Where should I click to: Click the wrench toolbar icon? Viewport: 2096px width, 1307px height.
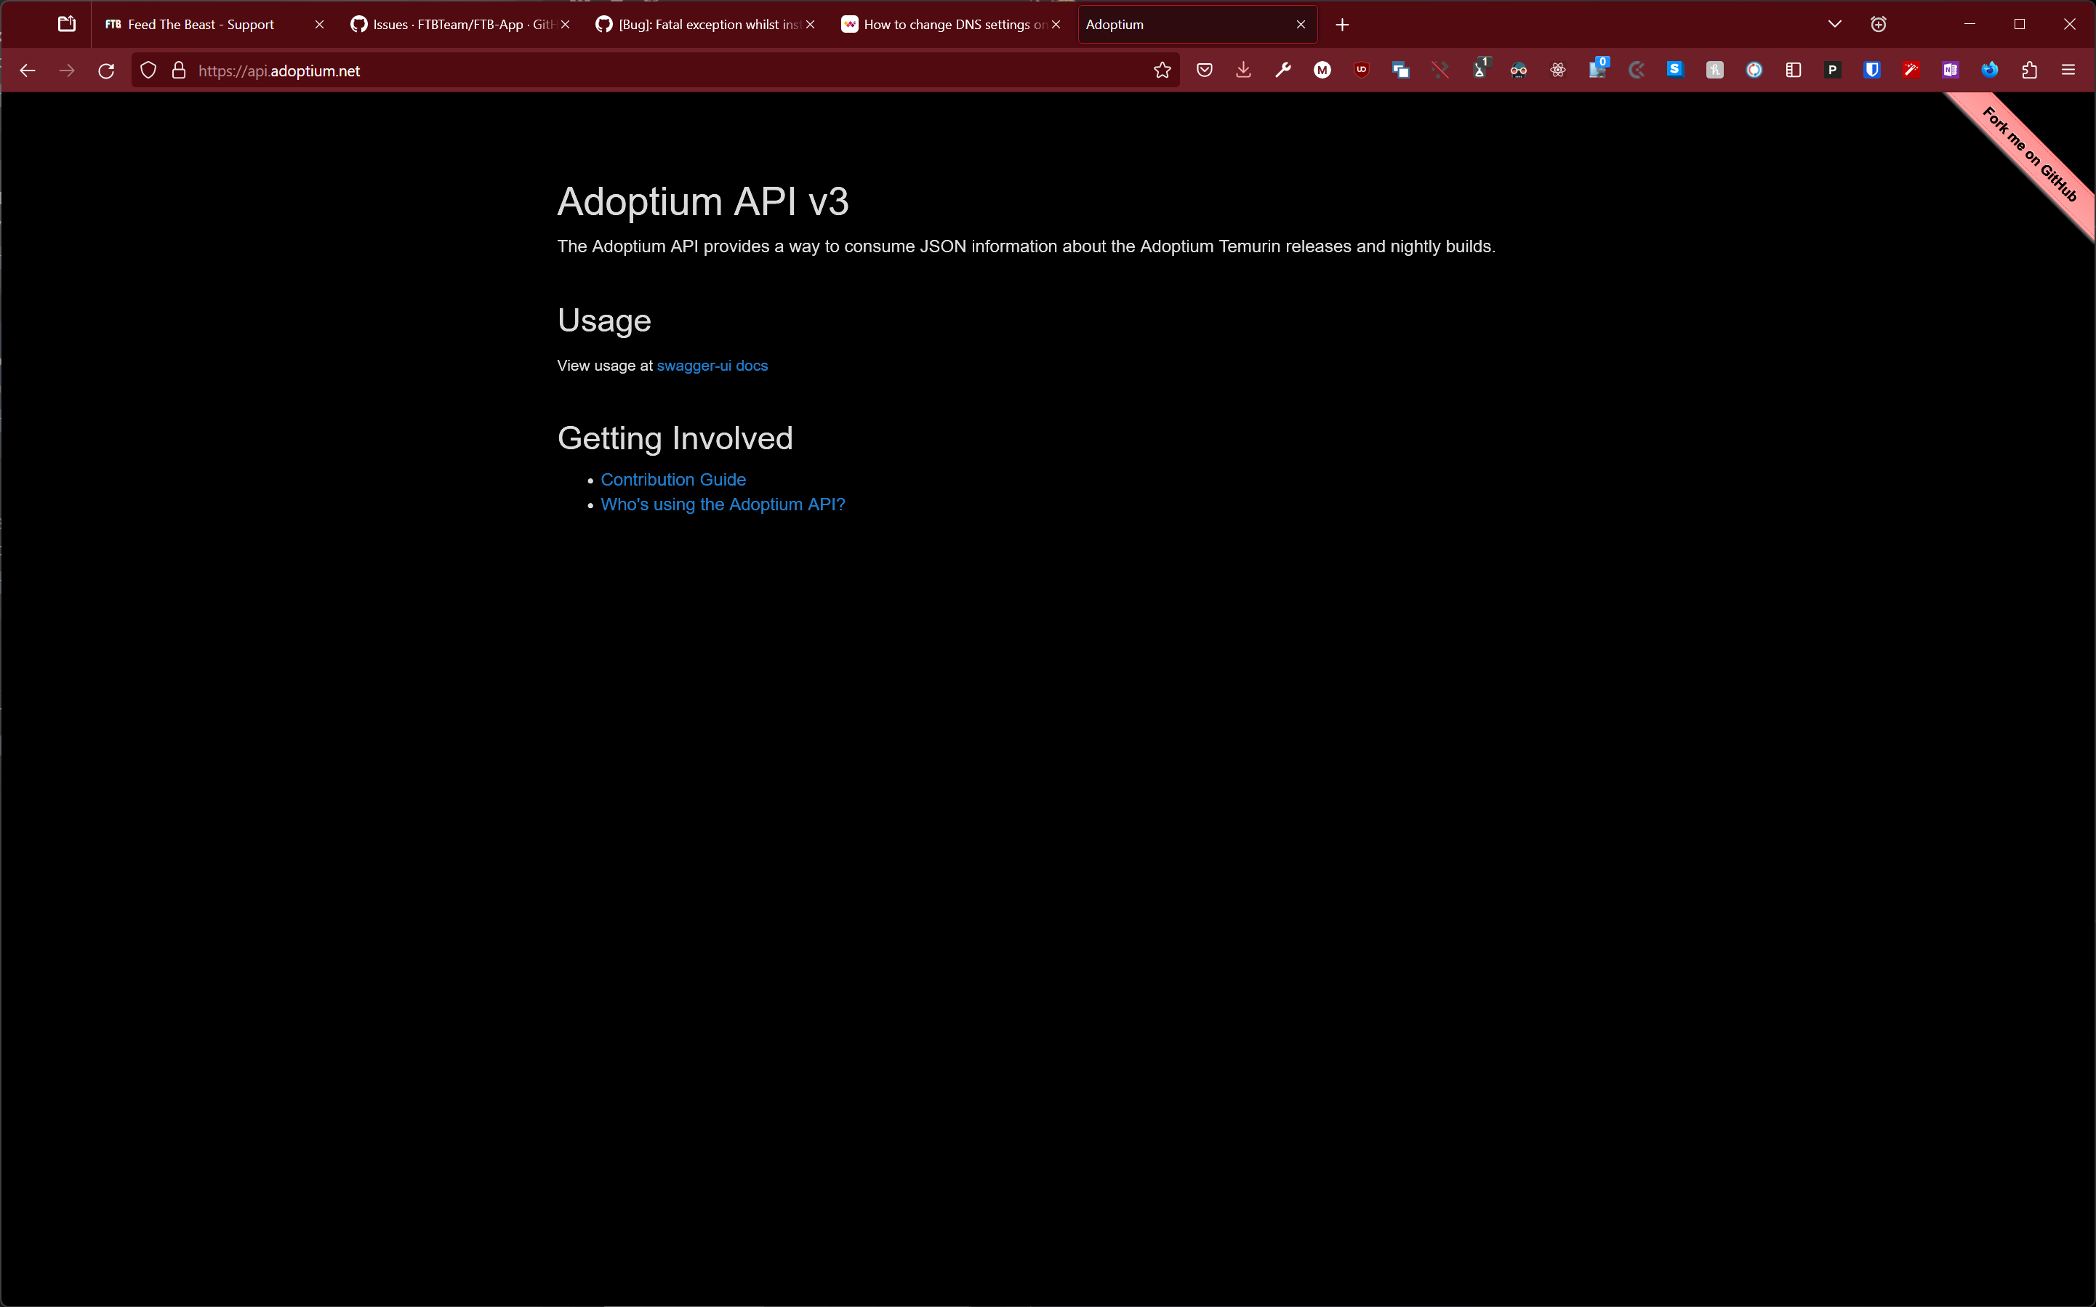[x=1282, y=70]
